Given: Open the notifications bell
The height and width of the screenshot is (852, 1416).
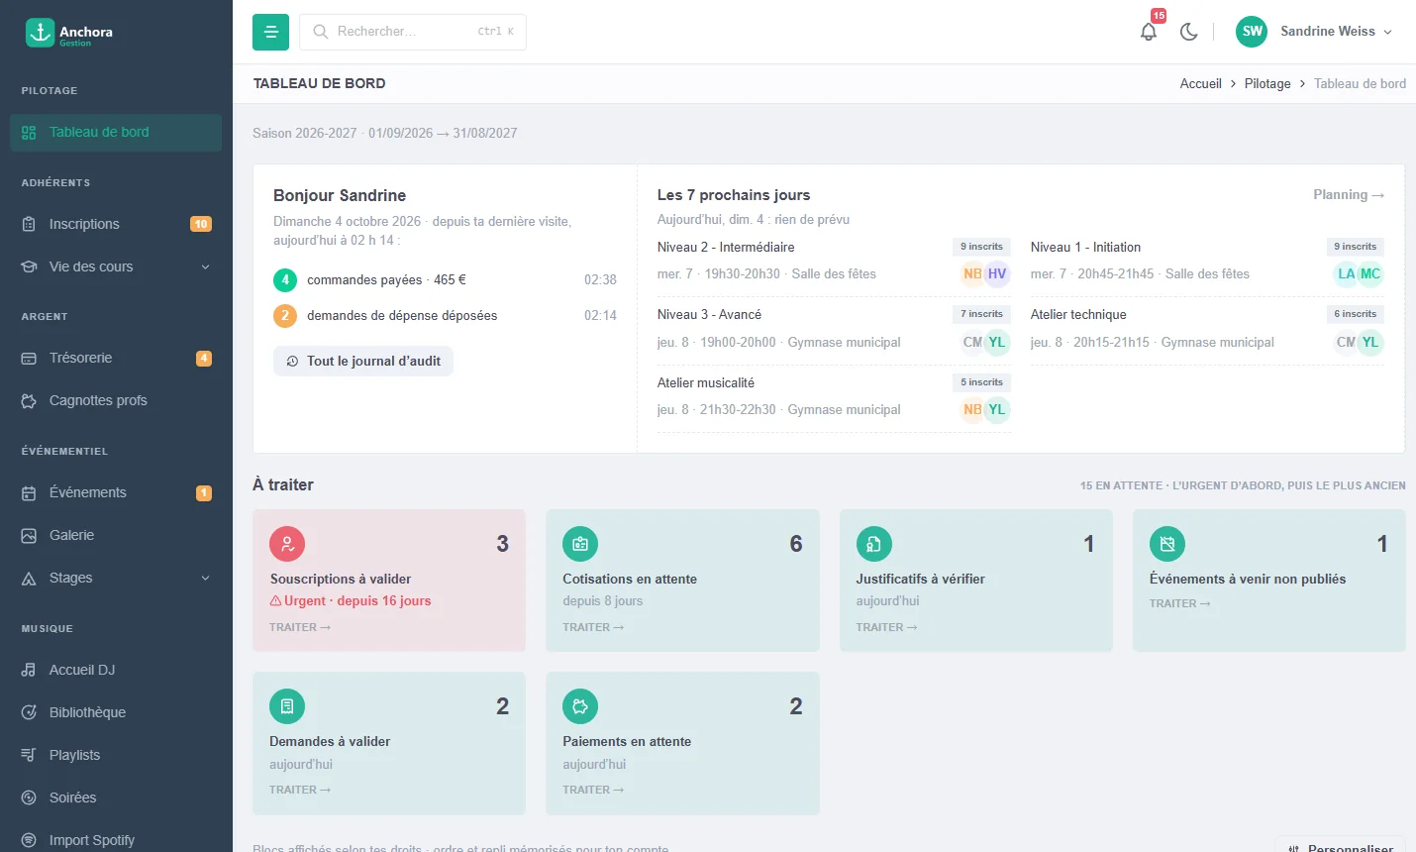Looking at the screenshot, I should tap(1149, 32).
